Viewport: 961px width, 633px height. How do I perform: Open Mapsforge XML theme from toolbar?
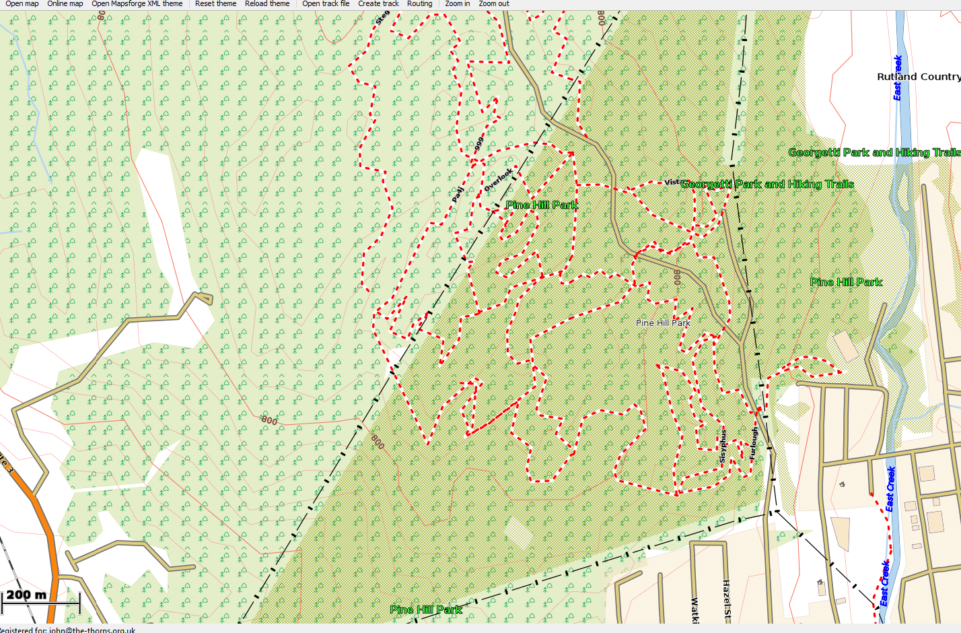point(137,4)
